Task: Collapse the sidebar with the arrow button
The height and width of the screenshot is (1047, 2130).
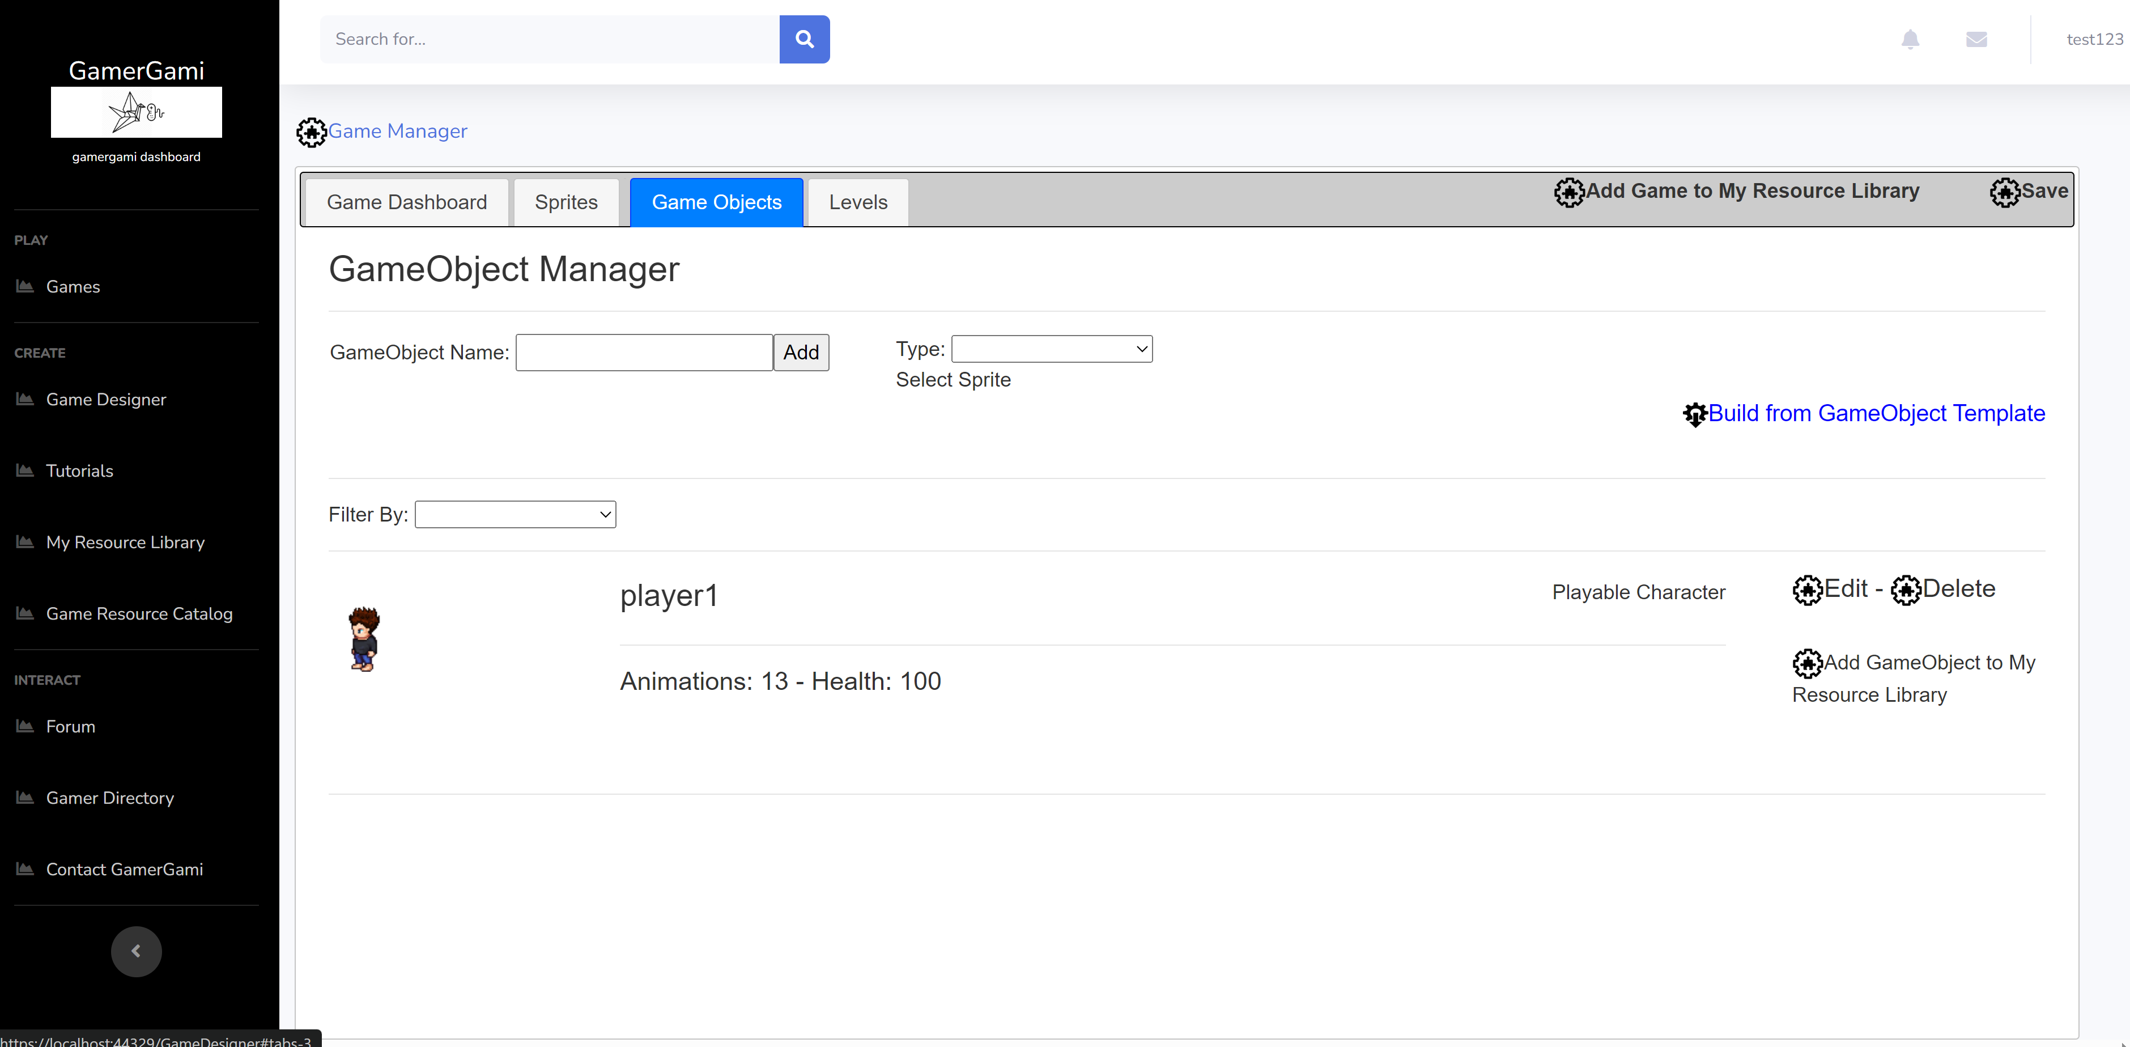Action: coord(137,951)
